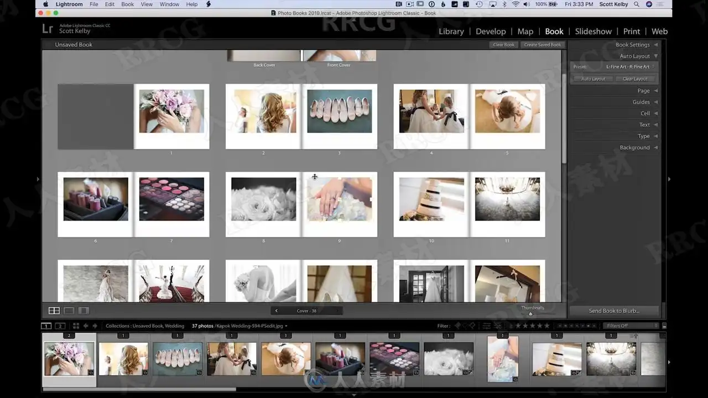Viewport: 708px width, 398px height.
Task: Open the filmstrip grid view icon
Action: 76,326
